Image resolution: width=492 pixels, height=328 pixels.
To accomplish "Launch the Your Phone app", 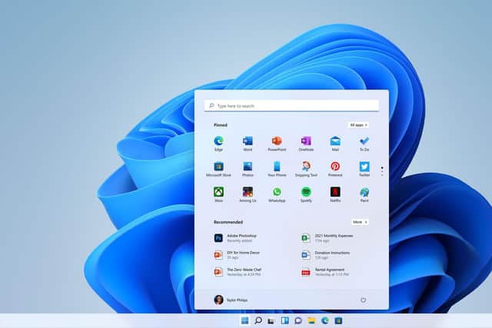I will tap(277, 169).
